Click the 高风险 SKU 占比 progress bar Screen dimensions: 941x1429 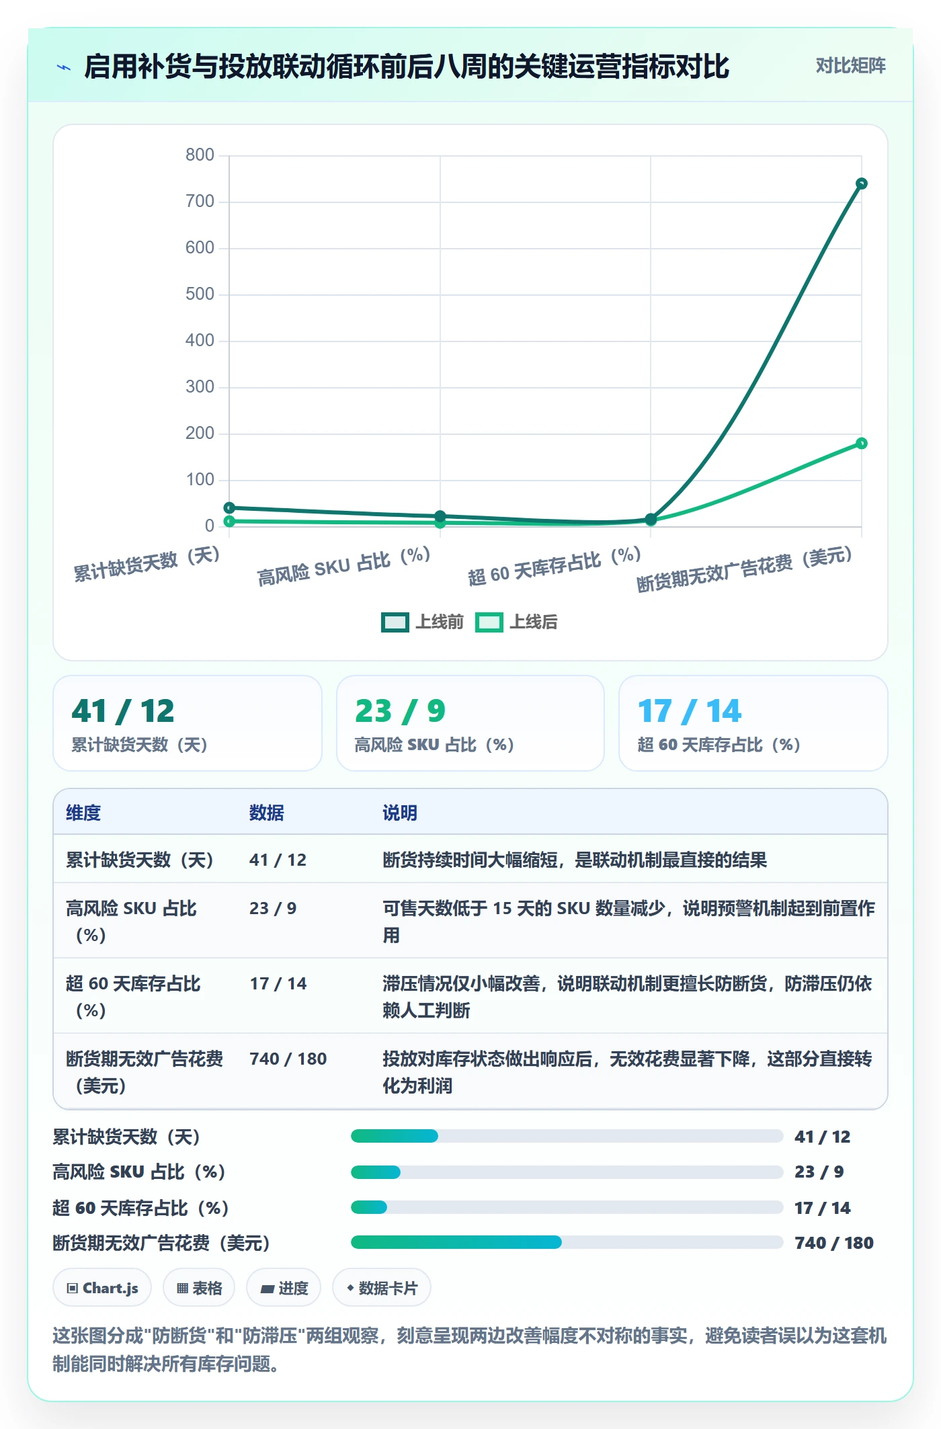pos(567,1172)
